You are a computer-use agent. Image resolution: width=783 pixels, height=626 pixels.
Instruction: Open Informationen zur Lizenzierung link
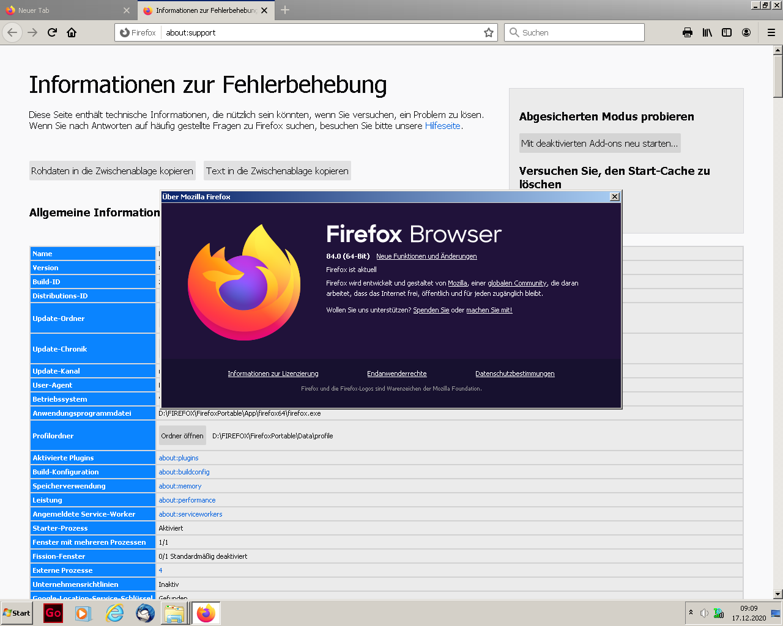pos(273,374)
